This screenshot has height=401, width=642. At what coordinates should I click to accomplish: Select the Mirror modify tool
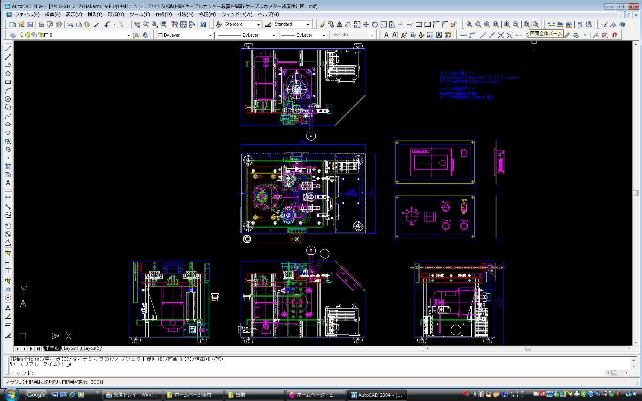tap(339, 24)
